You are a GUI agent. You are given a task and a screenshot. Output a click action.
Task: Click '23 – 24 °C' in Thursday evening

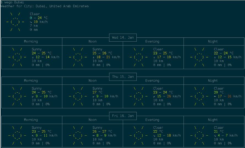[x=163, y=93]
